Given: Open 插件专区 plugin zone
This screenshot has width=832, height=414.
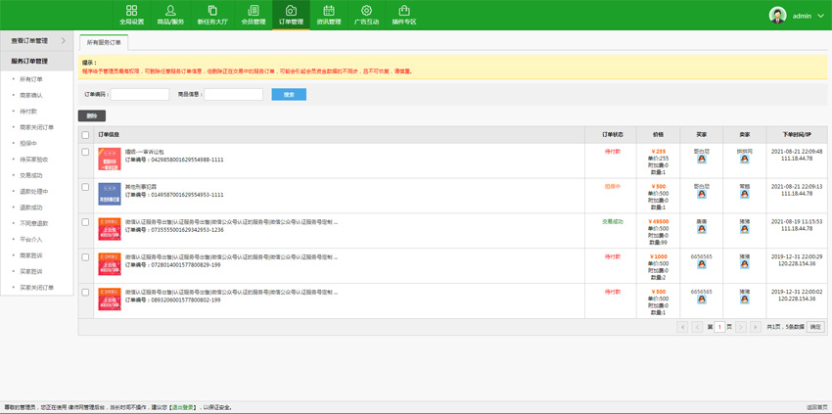Looking at the screenshot, I should pyautogui.click(x=404, y=11).
